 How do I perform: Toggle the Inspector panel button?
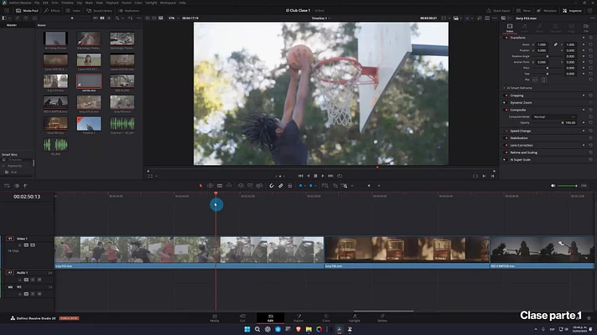(572, 11)
